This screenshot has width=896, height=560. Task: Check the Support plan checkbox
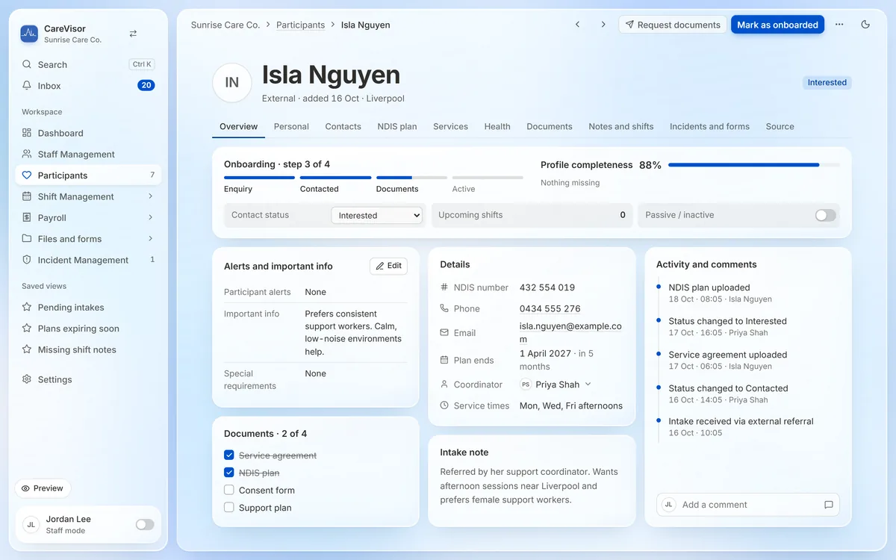[x=229, y=508]
